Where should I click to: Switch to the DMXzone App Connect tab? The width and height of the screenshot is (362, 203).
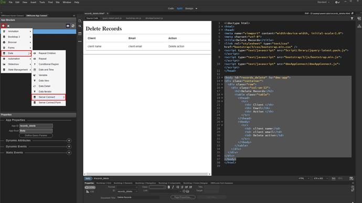tap(37, 16)
